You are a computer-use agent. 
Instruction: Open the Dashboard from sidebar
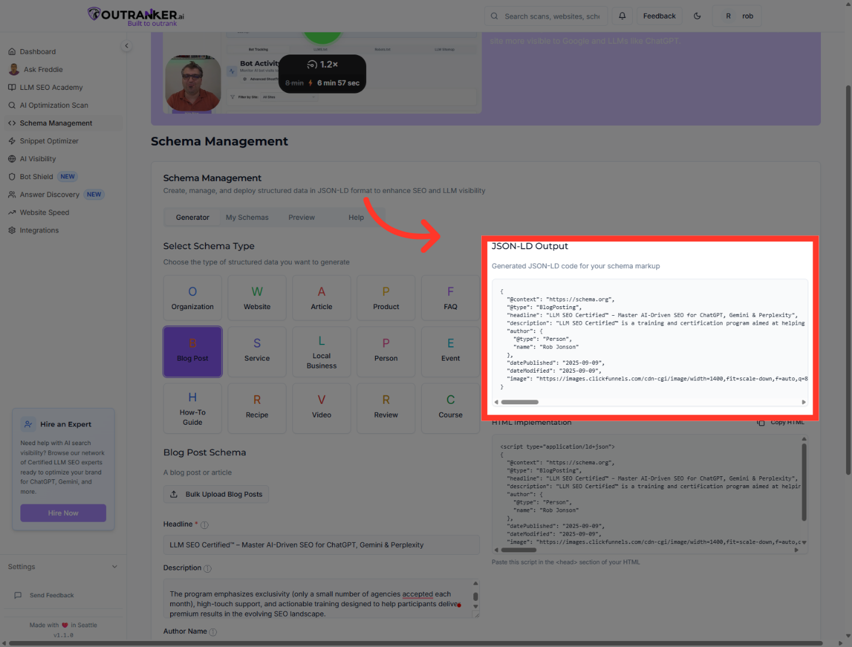[x=38, y=52]
